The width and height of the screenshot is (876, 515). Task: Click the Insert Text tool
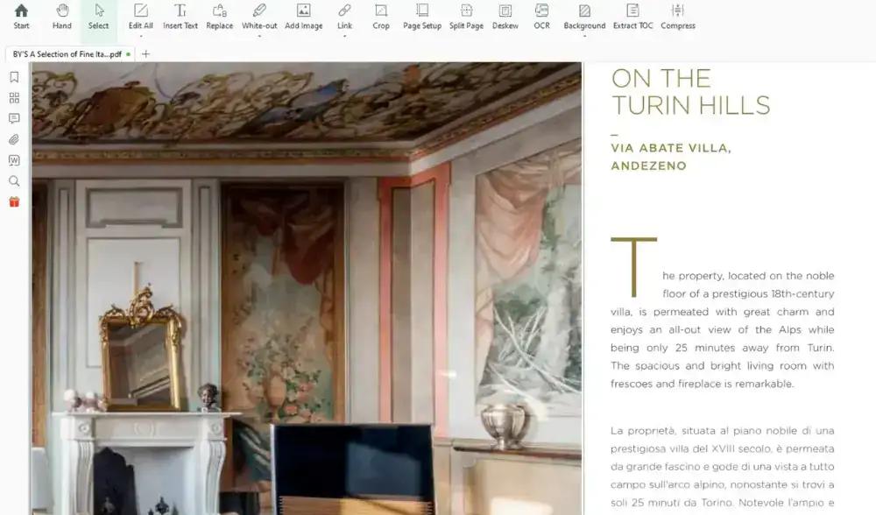coord(180,16)
